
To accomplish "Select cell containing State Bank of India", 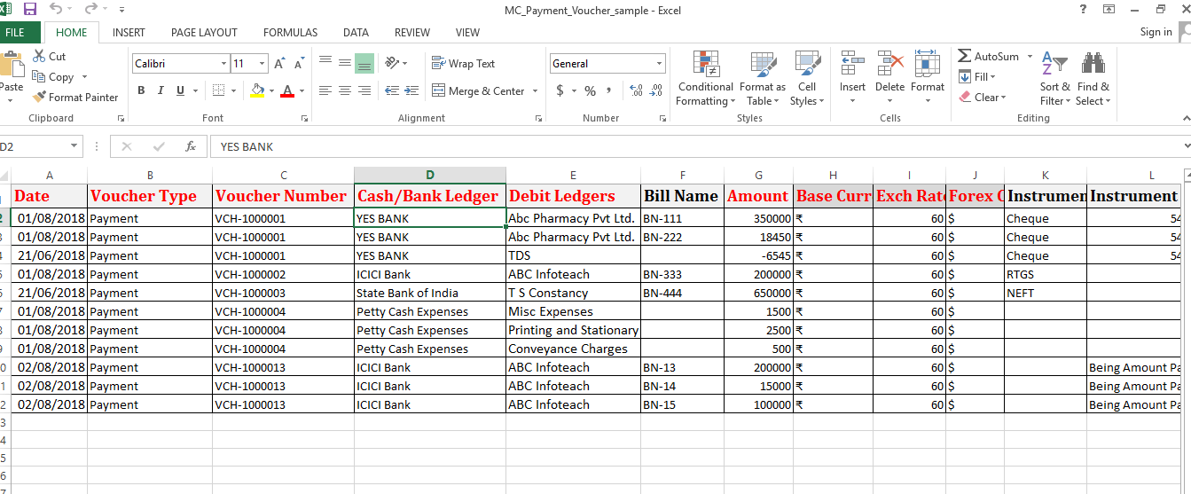I will tap(430, 293).
